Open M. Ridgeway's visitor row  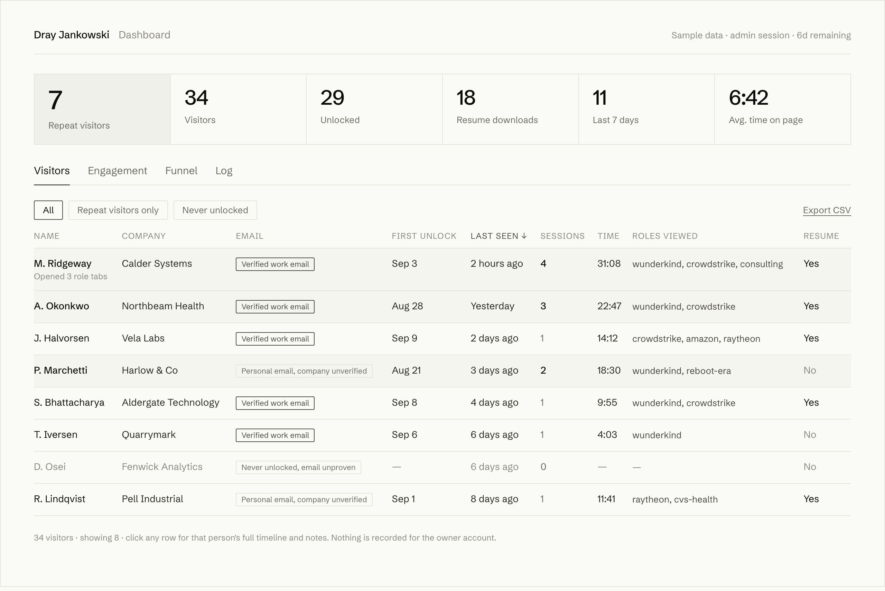coord(442,270)
